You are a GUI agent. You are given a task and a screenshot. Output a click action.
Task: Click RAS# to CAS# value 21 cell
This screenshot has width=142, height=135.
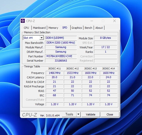click(54, 82)
